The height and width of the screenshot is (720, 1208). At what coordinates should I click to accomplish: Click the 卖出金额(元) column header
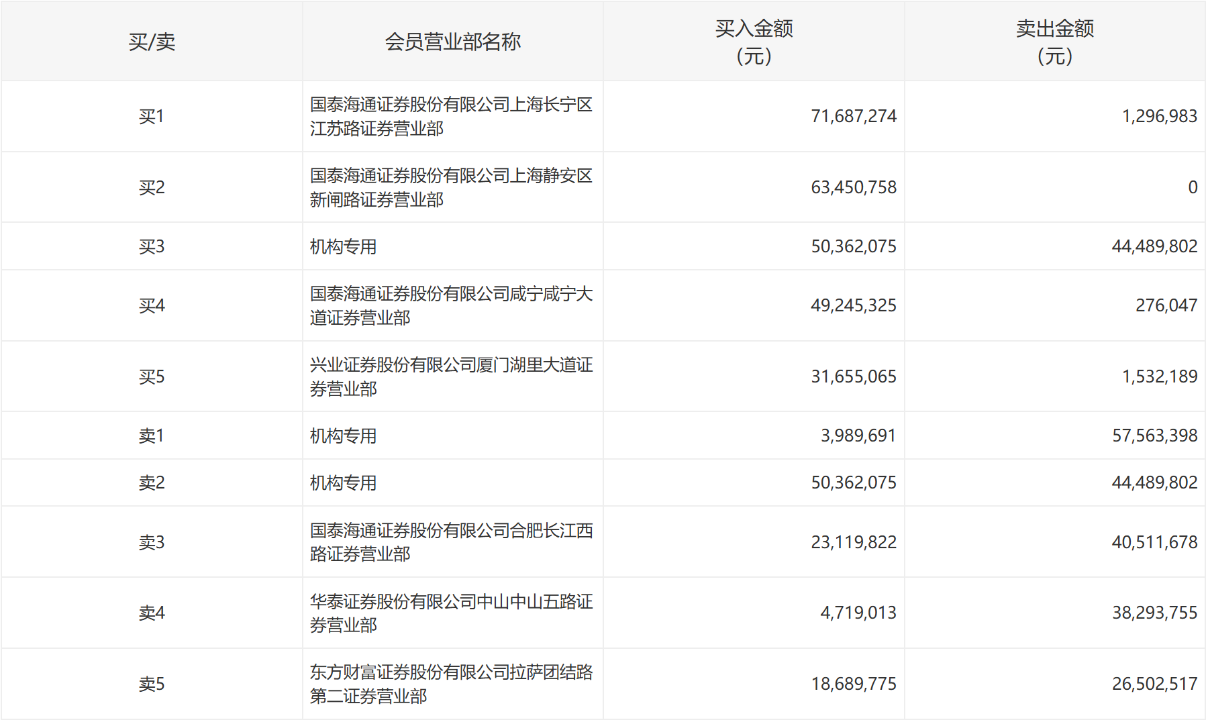coord(1055,42)
